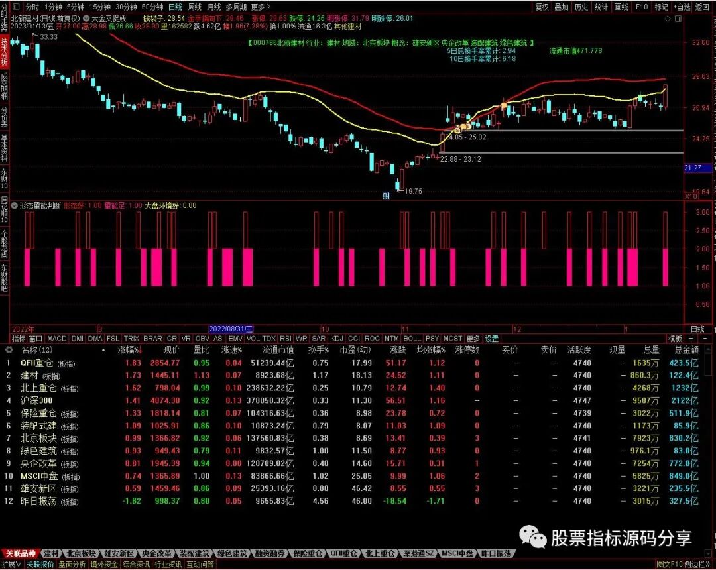The height and width of the screenshot is (570, 716).
Task: Sort table by 流通市值 column
Action: click(278, 350)
